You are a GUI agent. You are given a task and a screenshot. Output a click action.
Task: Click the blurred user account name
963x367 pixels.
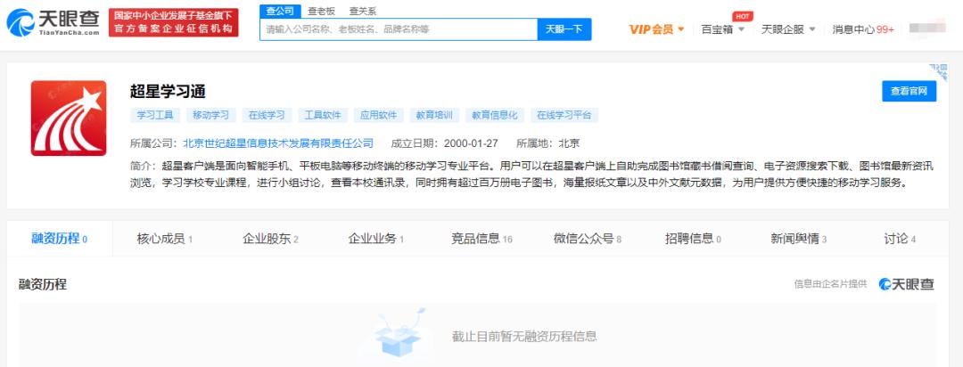926,29
